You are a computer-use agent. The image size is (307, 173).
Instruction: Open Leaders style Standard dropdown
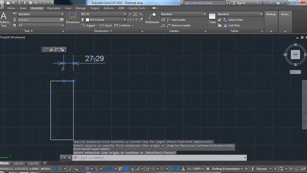tap(183, 14)
